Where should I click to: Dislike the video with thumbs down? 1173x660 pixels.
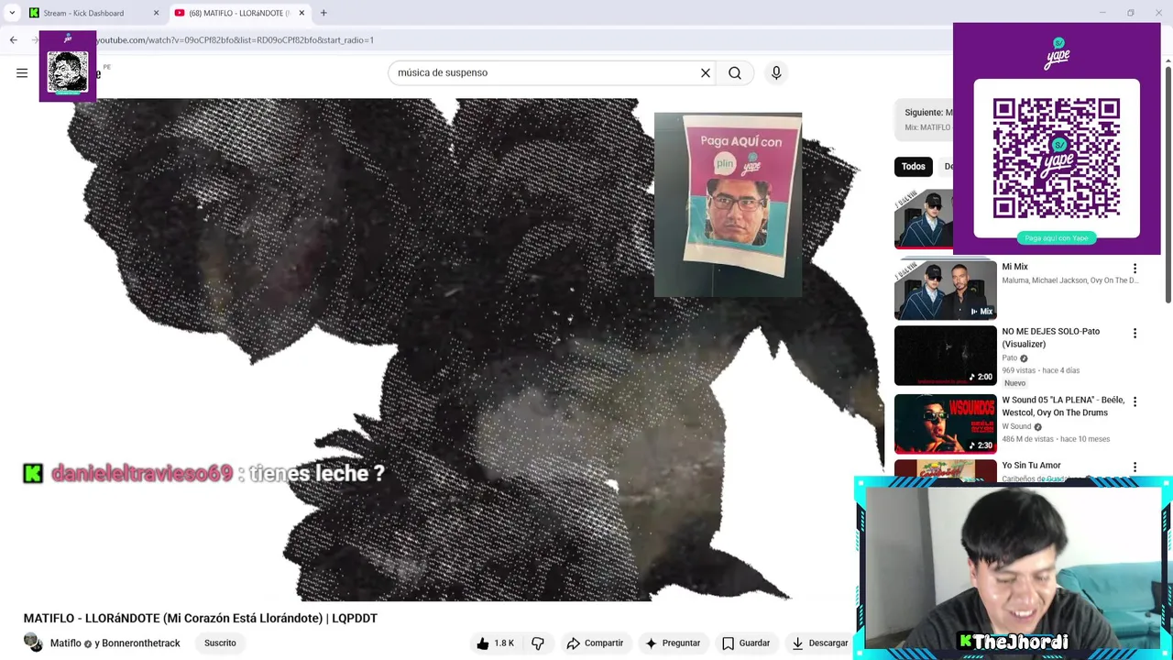coord(538,643)
